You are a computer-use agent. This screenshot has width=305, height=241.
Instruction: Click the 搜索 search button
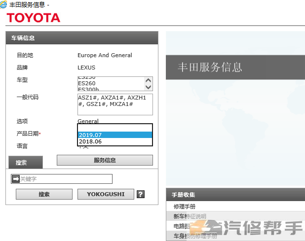pyautogui.click(x=44, y=194)
